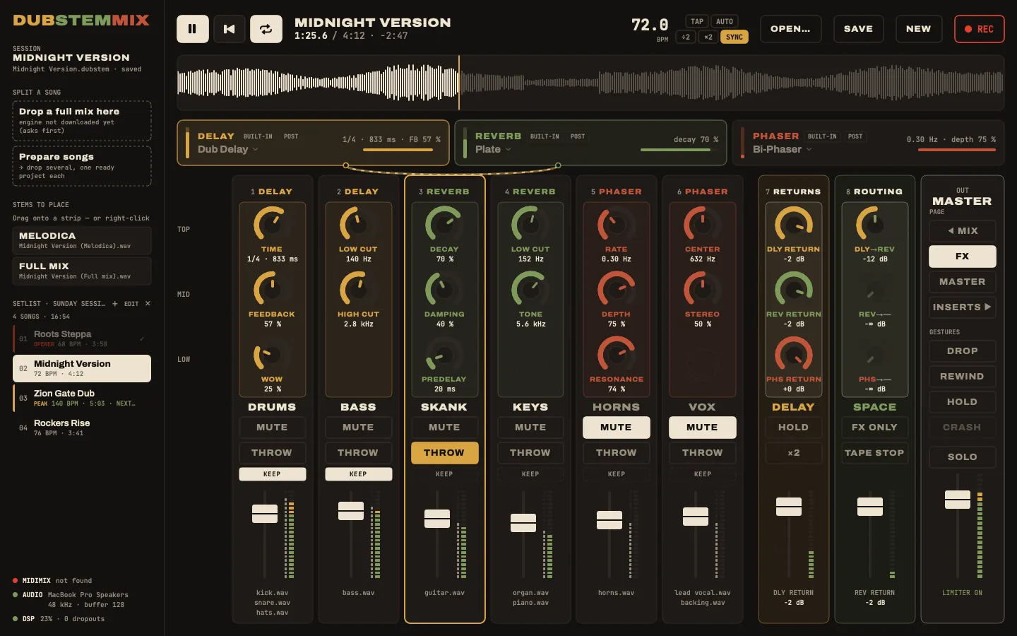Open the Dub Delay type dropdown
Screen dimensions: 1017x636
coord(228,149)
